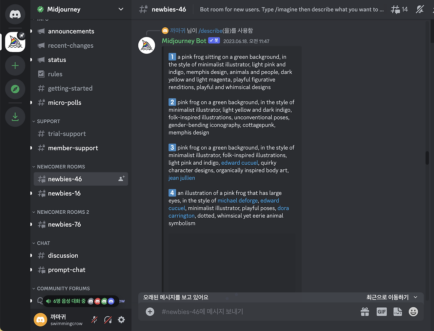
Task: Open michael deforge artist link
Action: pyautogui.click(x=238, y=200)
